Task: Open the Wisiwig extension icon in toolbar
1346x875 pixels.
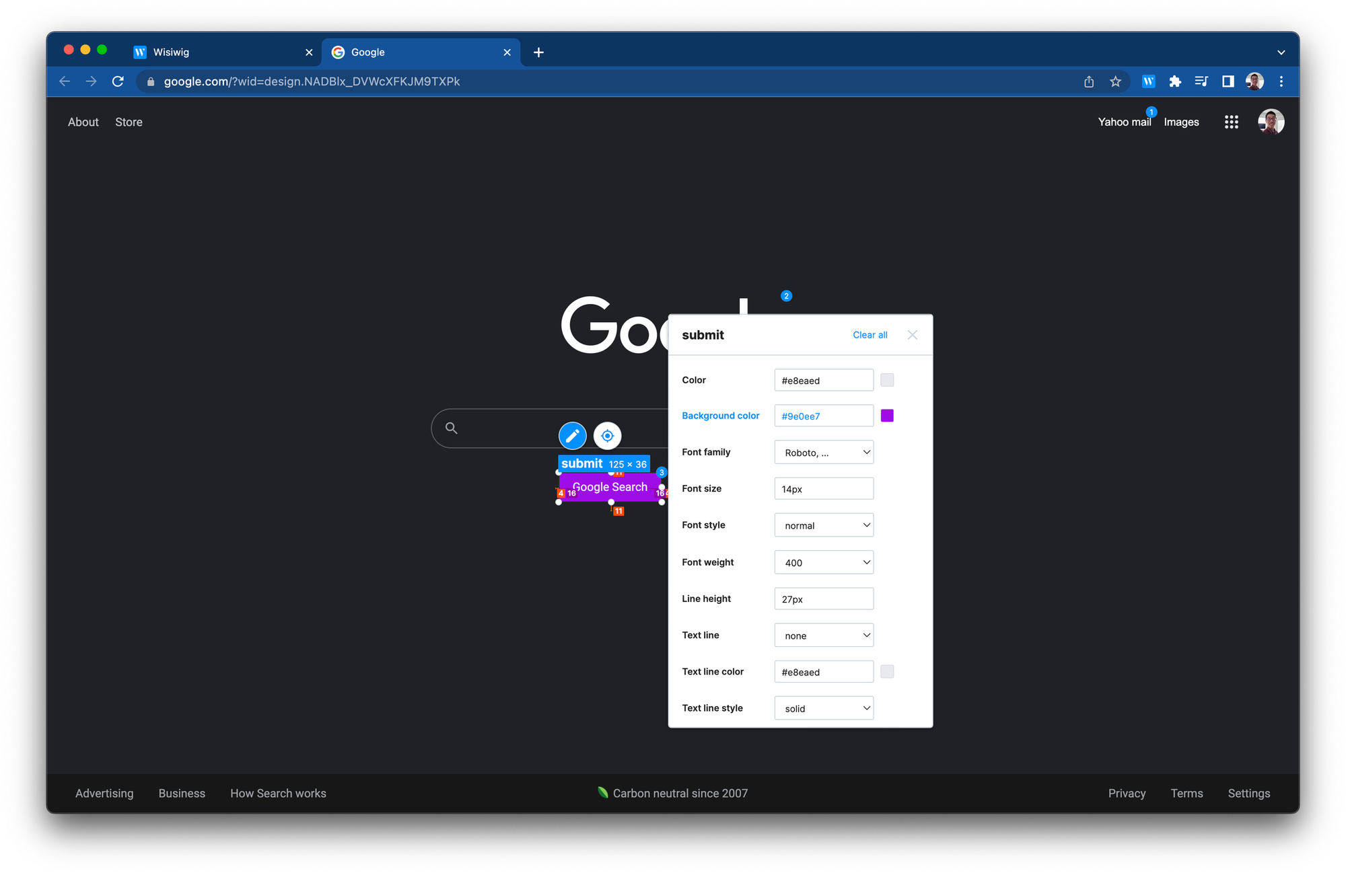Action: pos(1148,81)
